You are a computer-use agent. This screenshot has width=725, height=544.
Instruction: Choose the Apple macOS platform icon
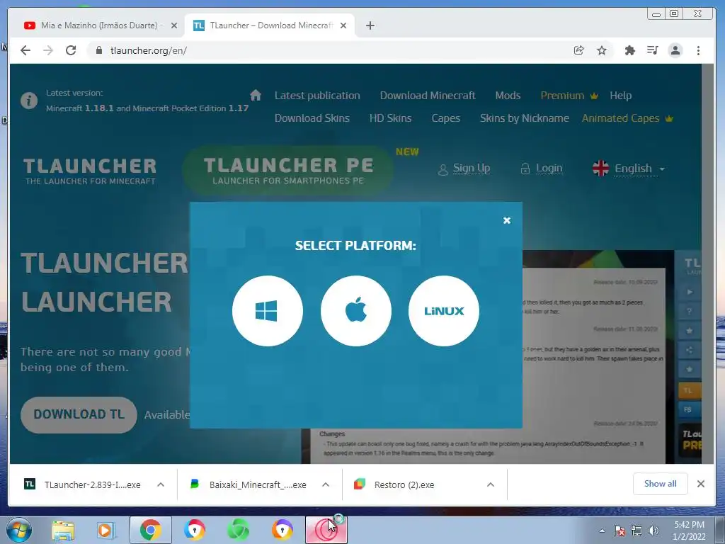[355, 311]
